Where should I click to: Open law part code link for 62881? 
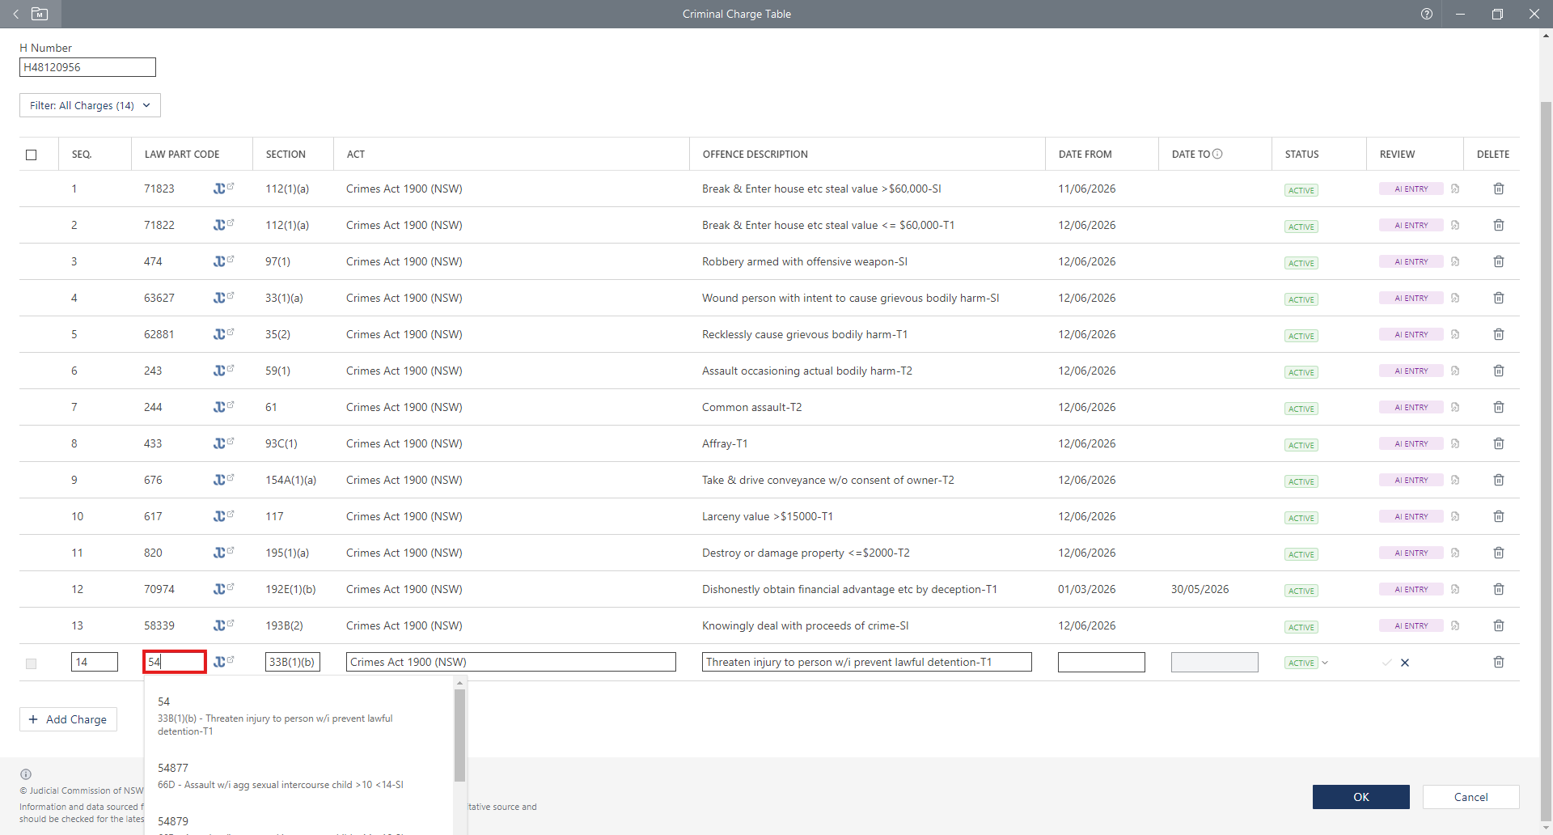(x=223, y=334)
